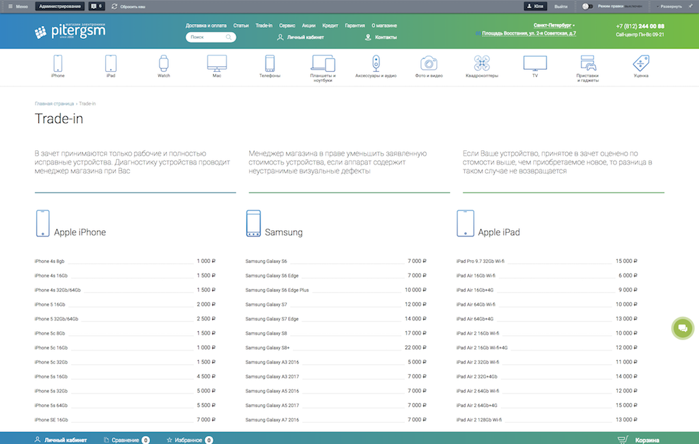This screenshot has height=444, width=699.
Task: Select the iPhone SE 16Gb row
Action: click(x=125, y=420)
